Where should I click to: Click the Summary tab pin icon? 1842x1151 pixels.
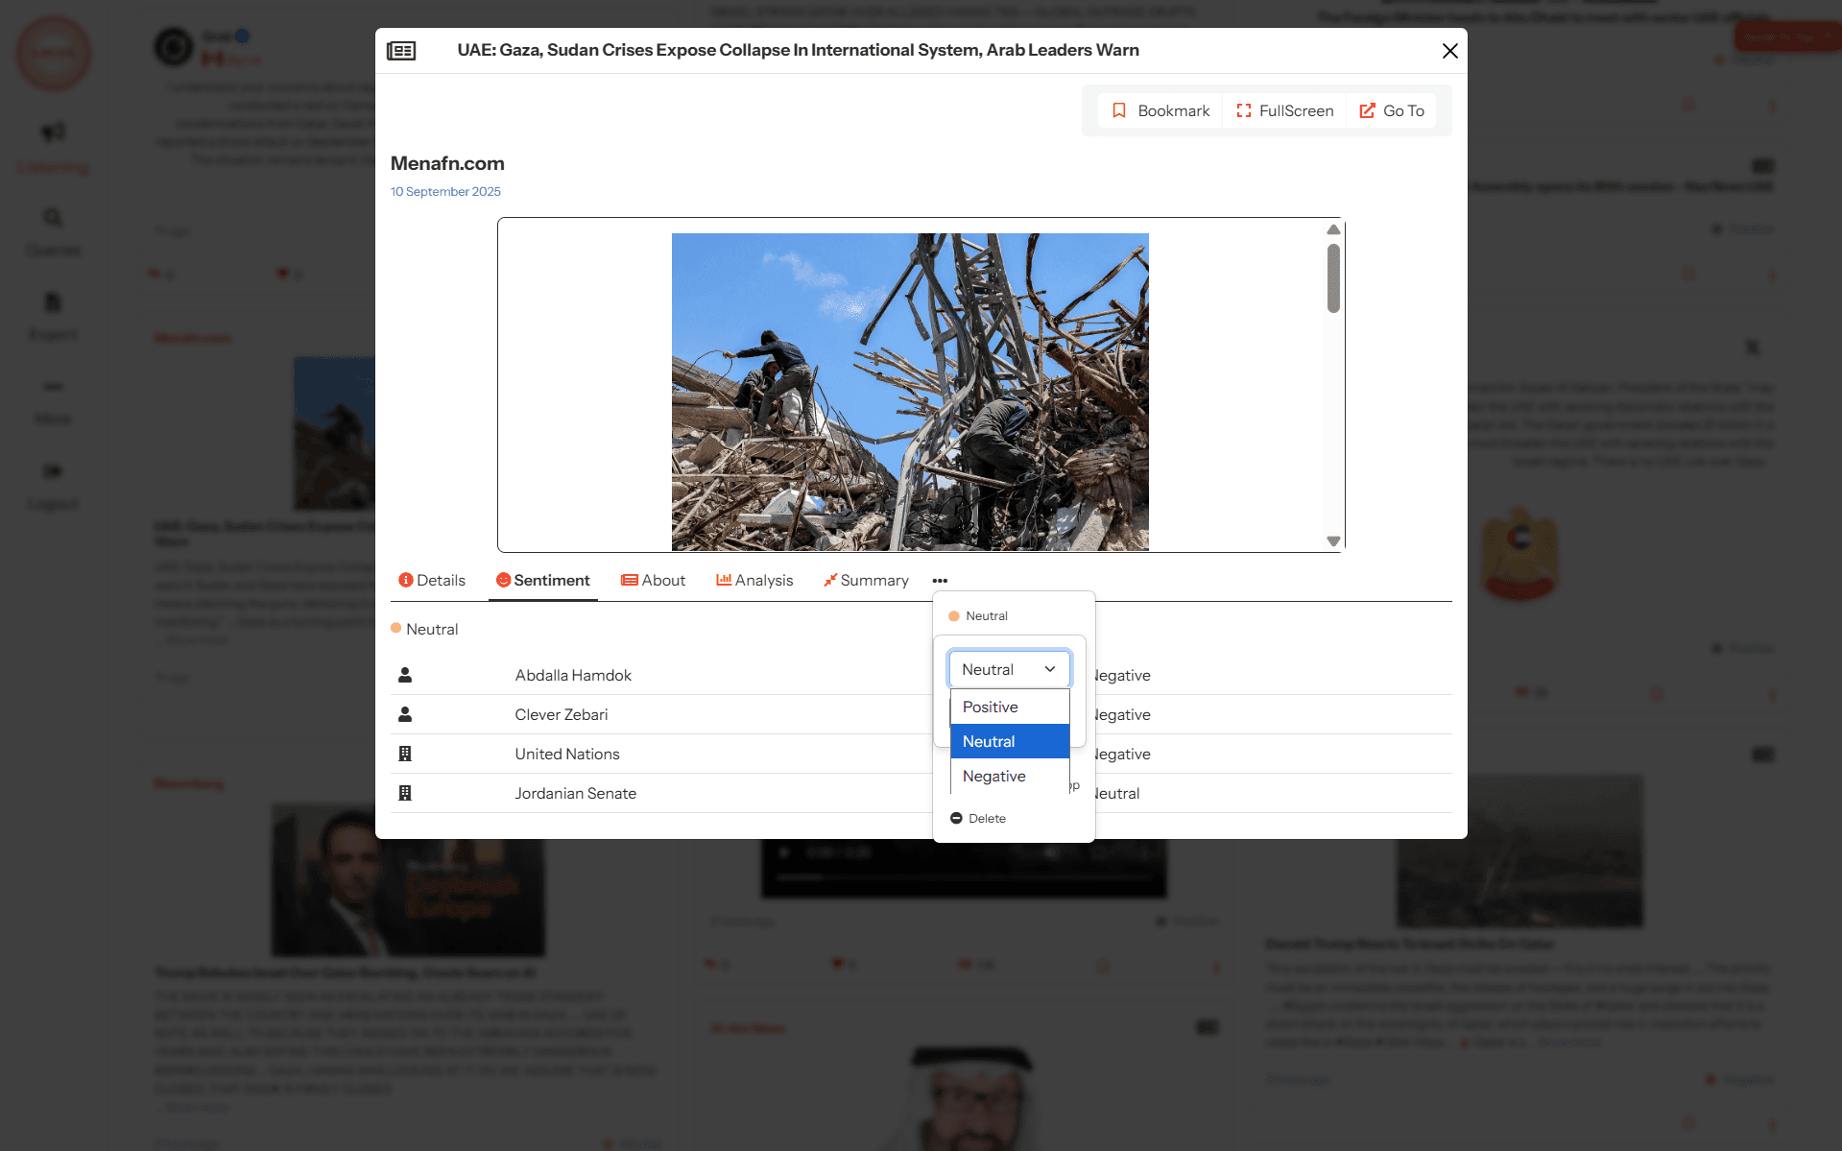[x=830, y=580]
